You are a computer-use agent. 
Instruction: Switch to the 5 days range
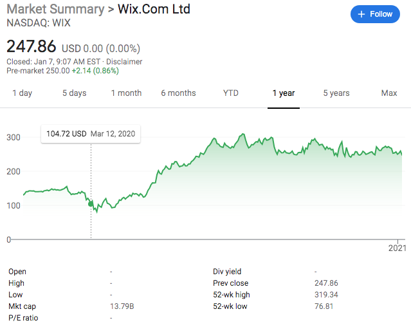(74, 93)
